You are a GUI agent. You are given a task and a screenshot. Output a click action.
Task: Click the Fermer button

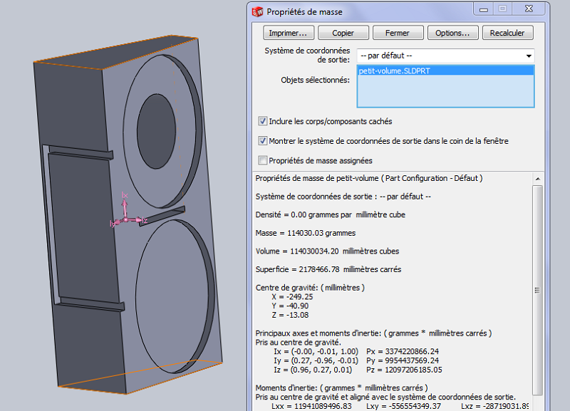click(x=398, y=33)
